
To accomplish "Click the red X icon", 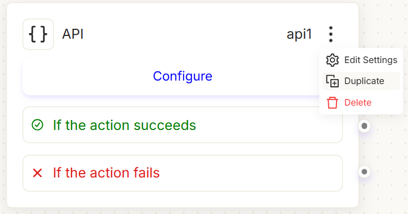I will pos(38,173).
